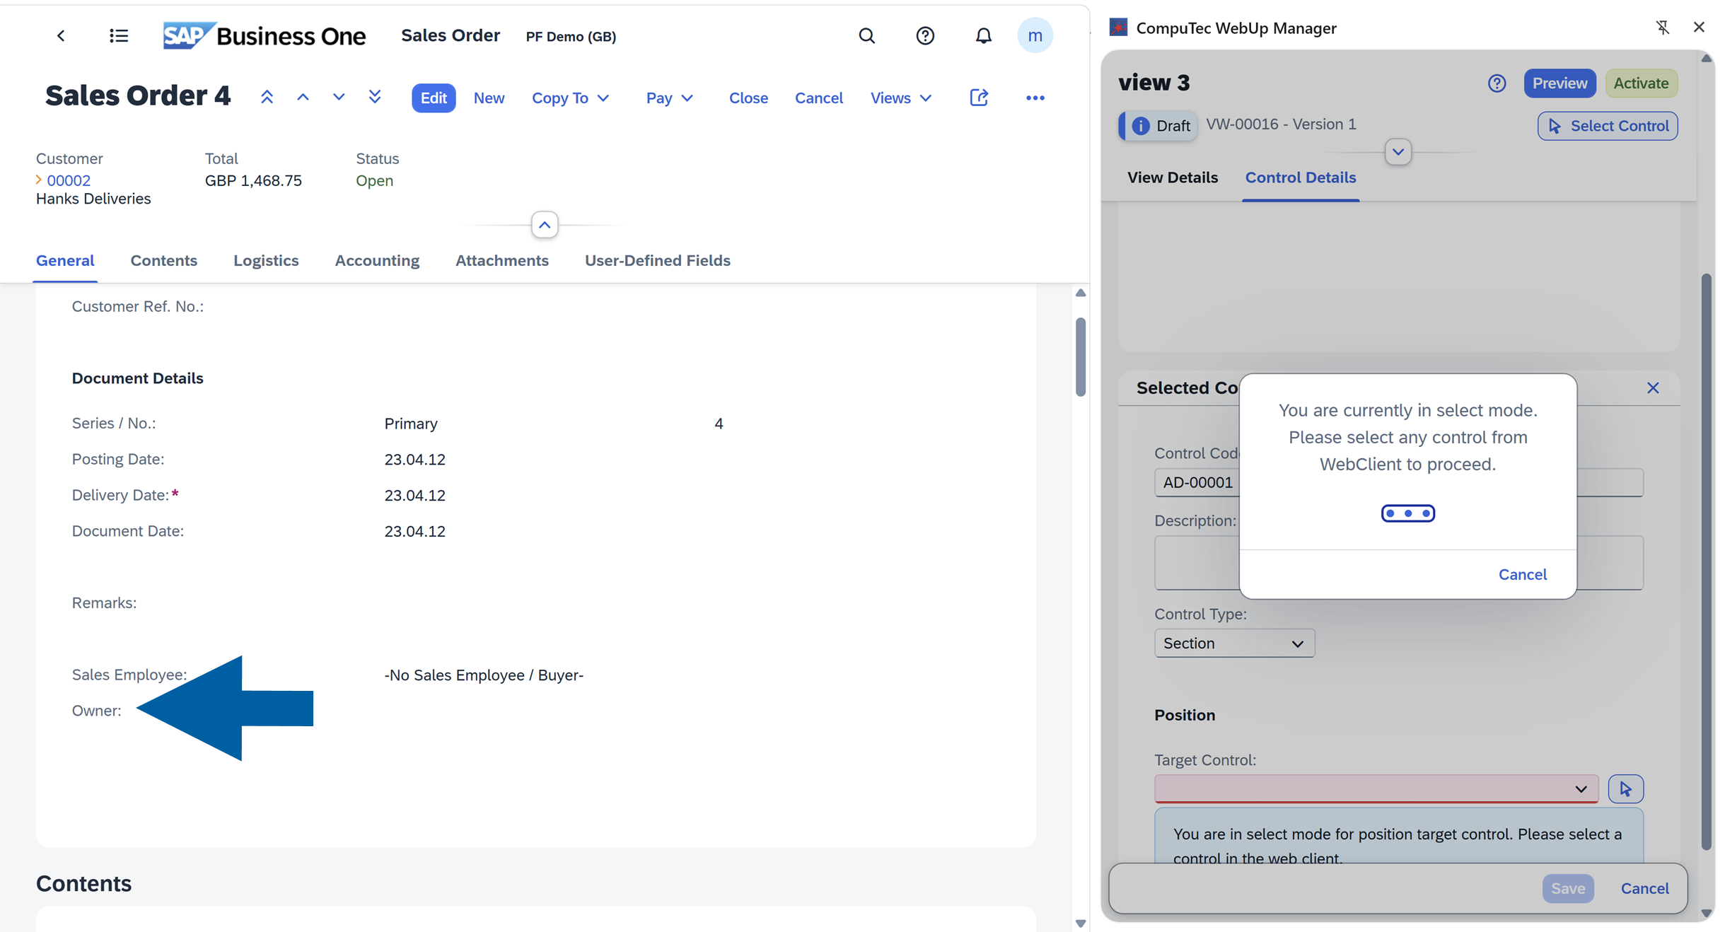Open the user profile avatar 'm'
This screenshot has width=1725, height=932.
pyautogui.click(x=1035, y=35)
